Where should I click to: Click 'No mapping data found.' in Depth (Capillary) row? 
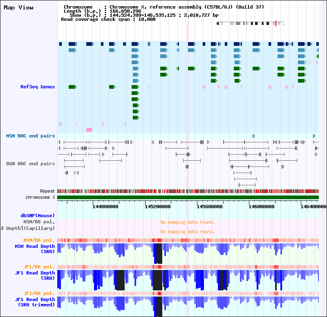click(x=188, y=232)
